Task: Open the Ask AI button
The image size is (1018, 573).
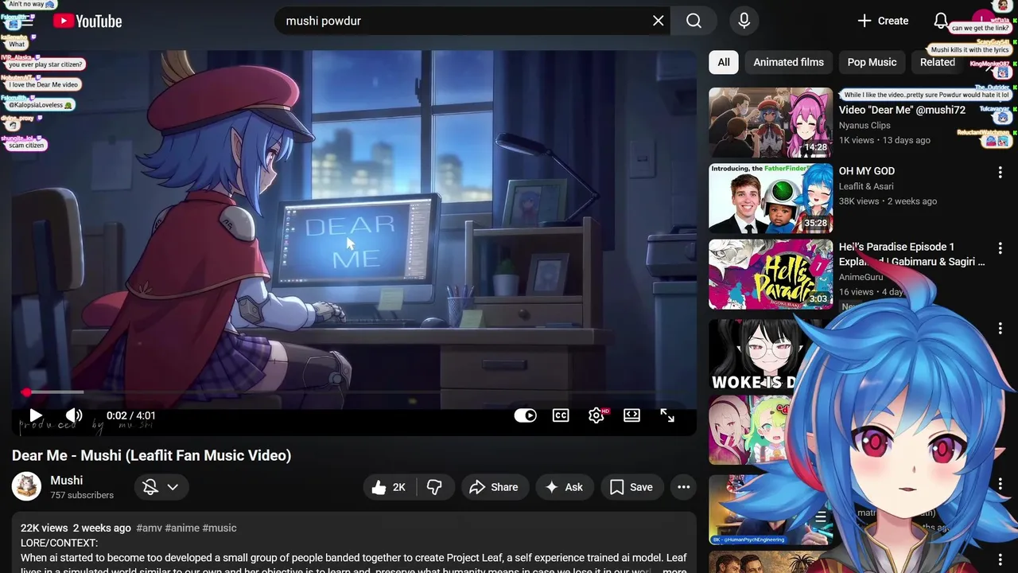Action: coord(565,487)
